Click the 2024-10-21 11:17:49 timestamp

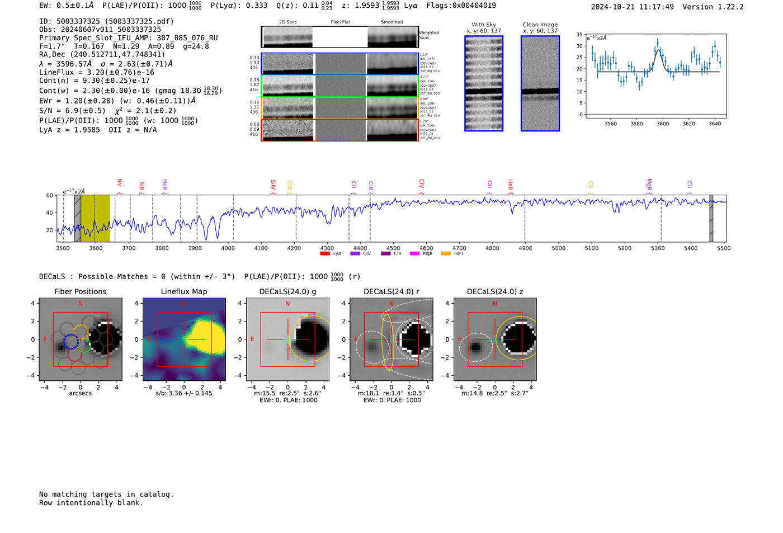(x=633, y=7)
